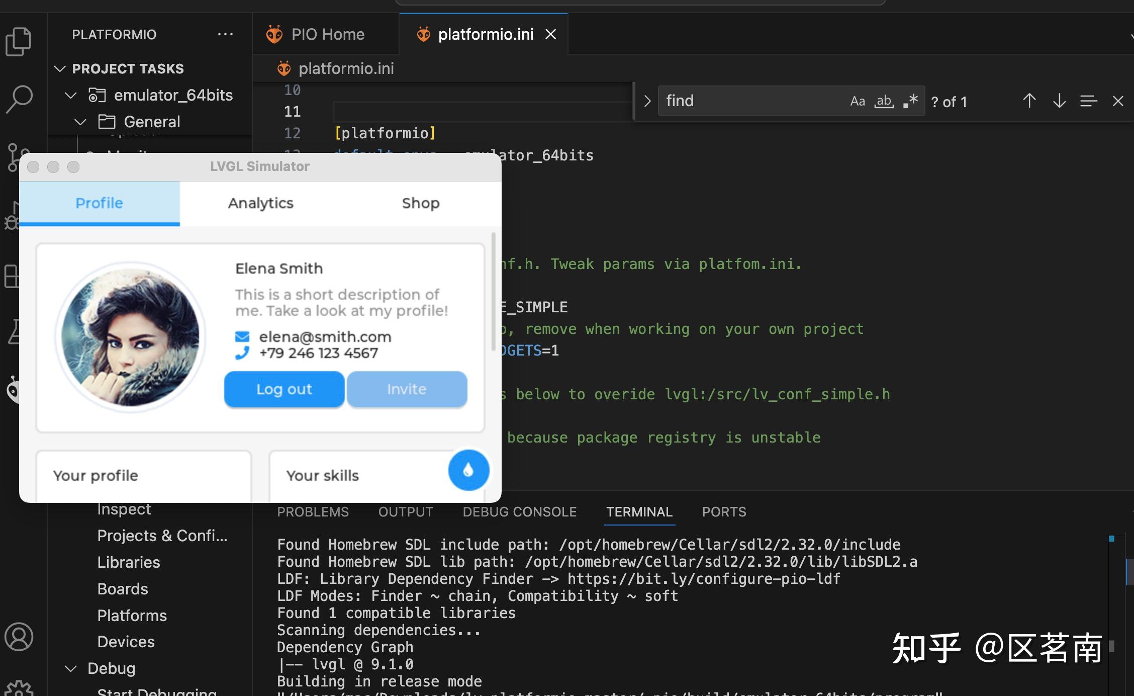The image size is (1134, 696).
Task: Open the Search icon in activity bar
Action: (20, 99)
